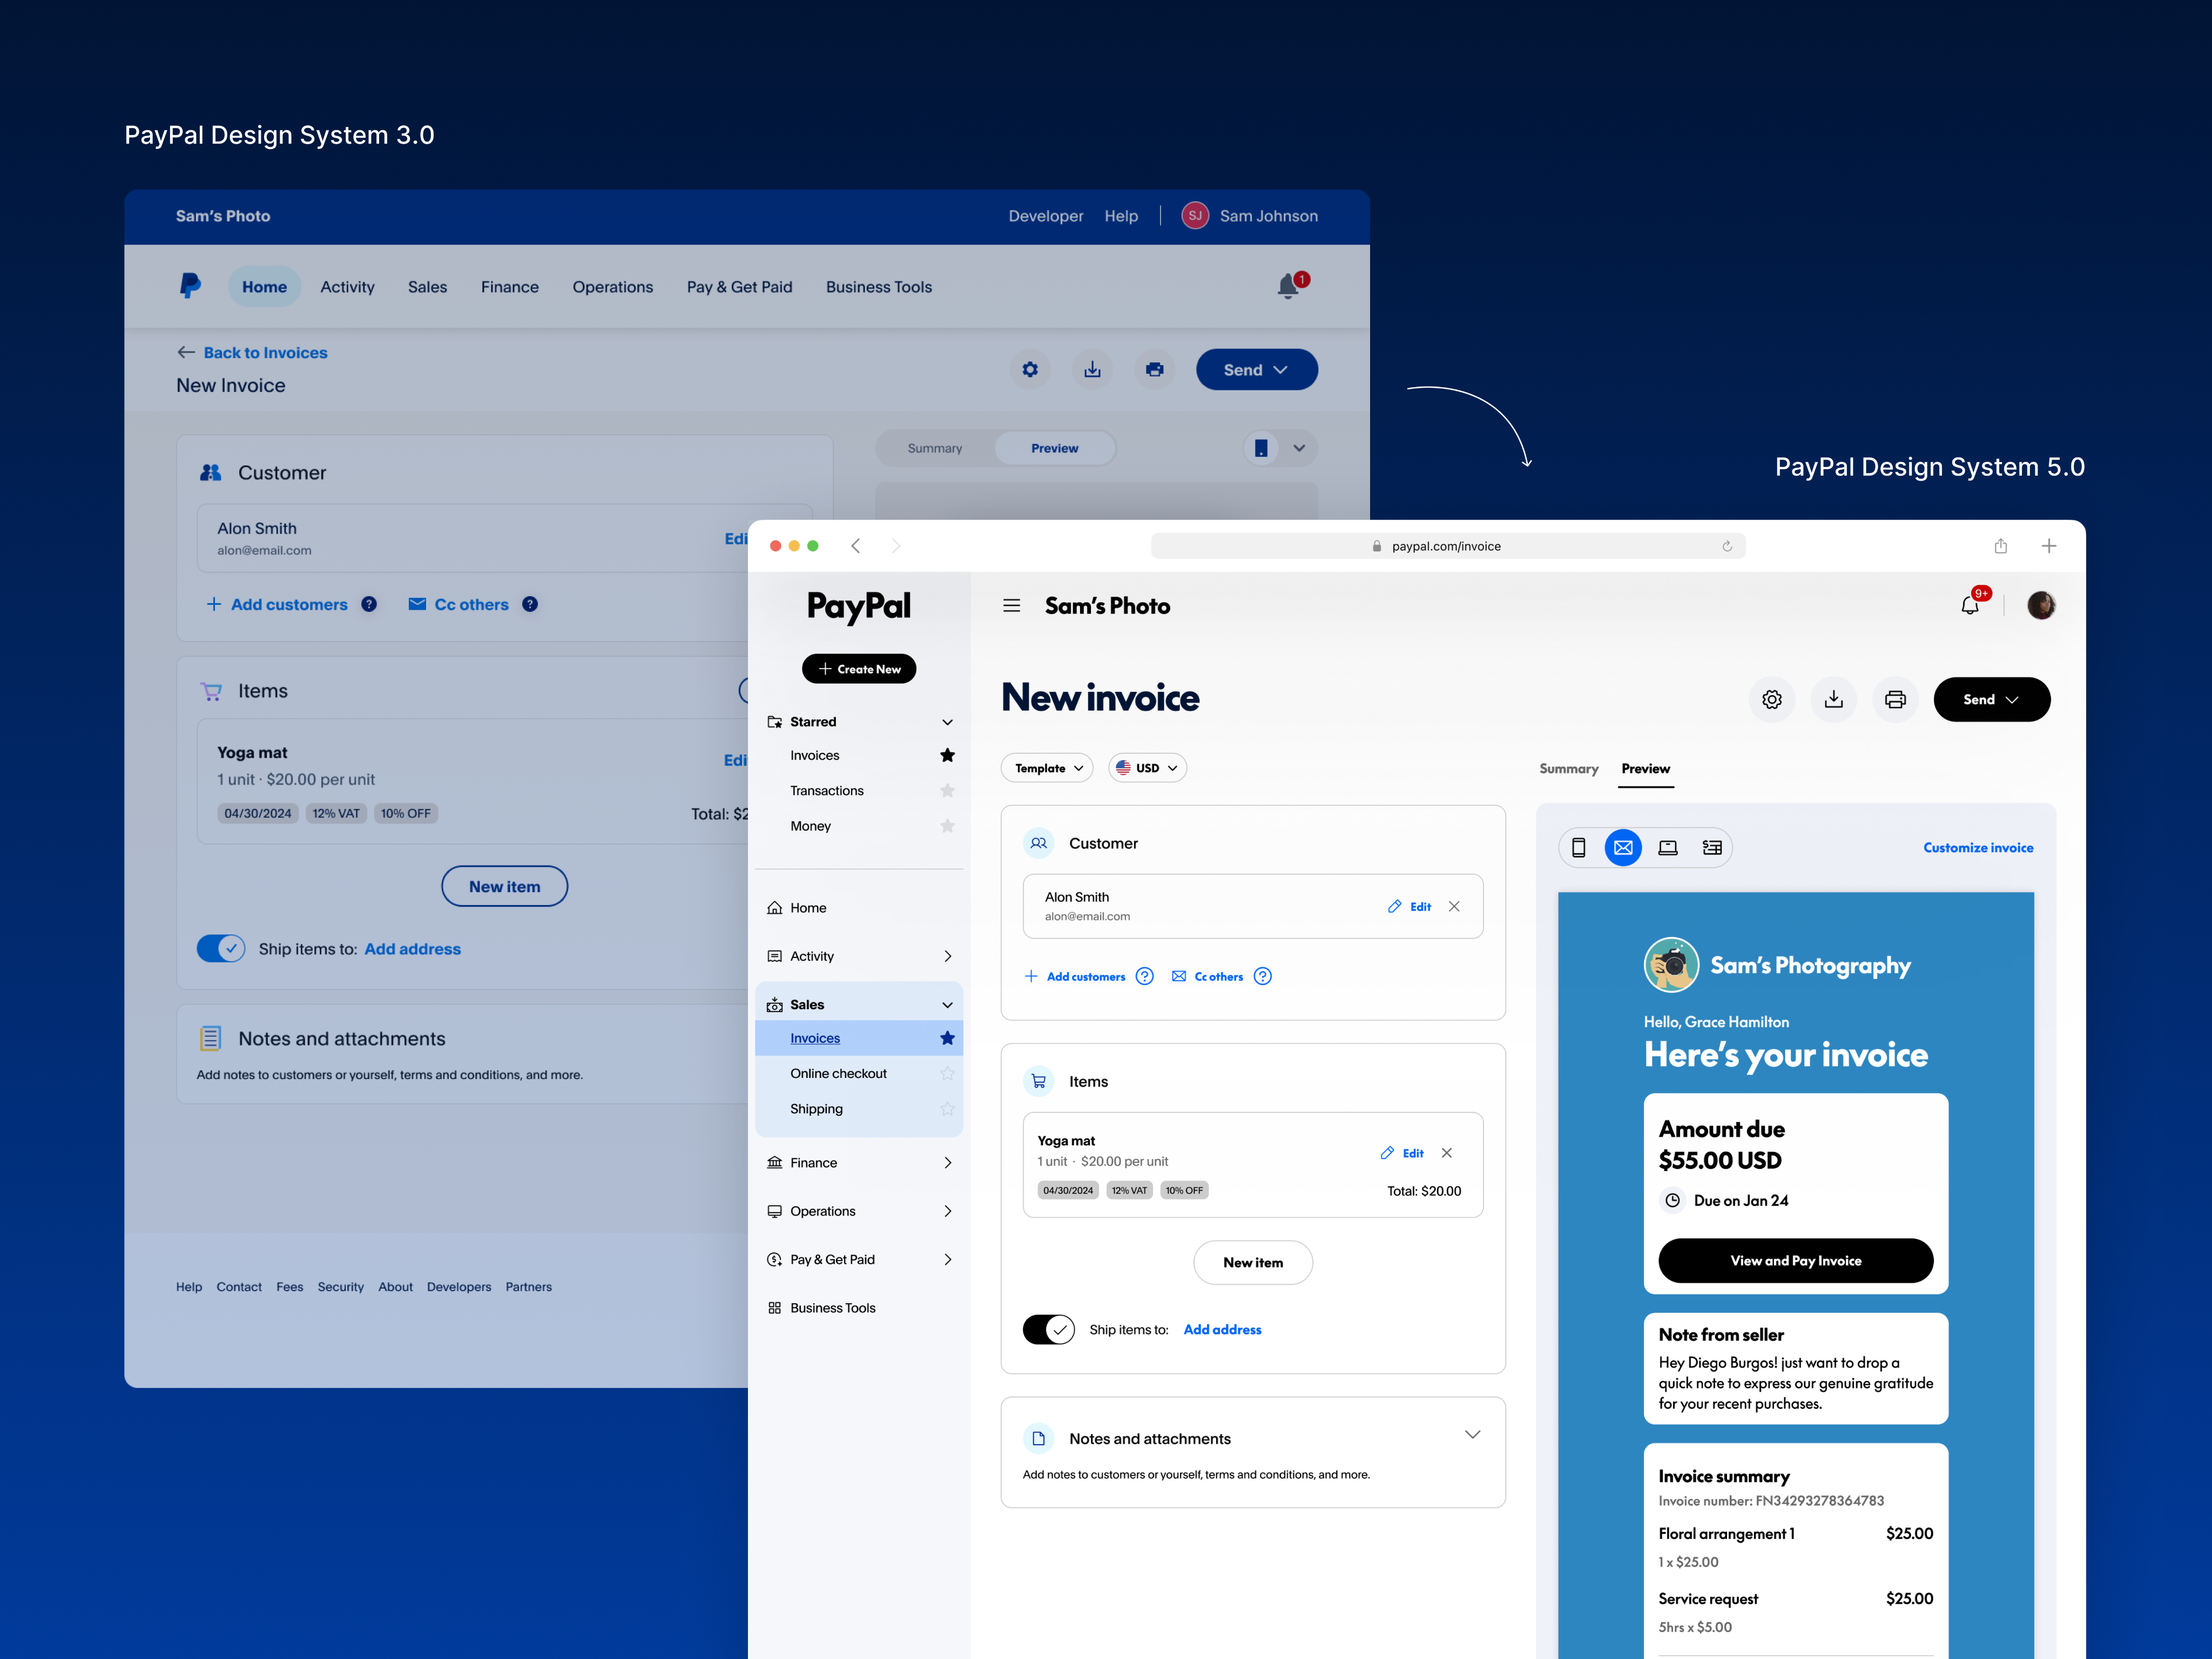Toggle the black Ship items to switch
This screenshot has width=2212, height=1659.
tap(1048, 1329)
